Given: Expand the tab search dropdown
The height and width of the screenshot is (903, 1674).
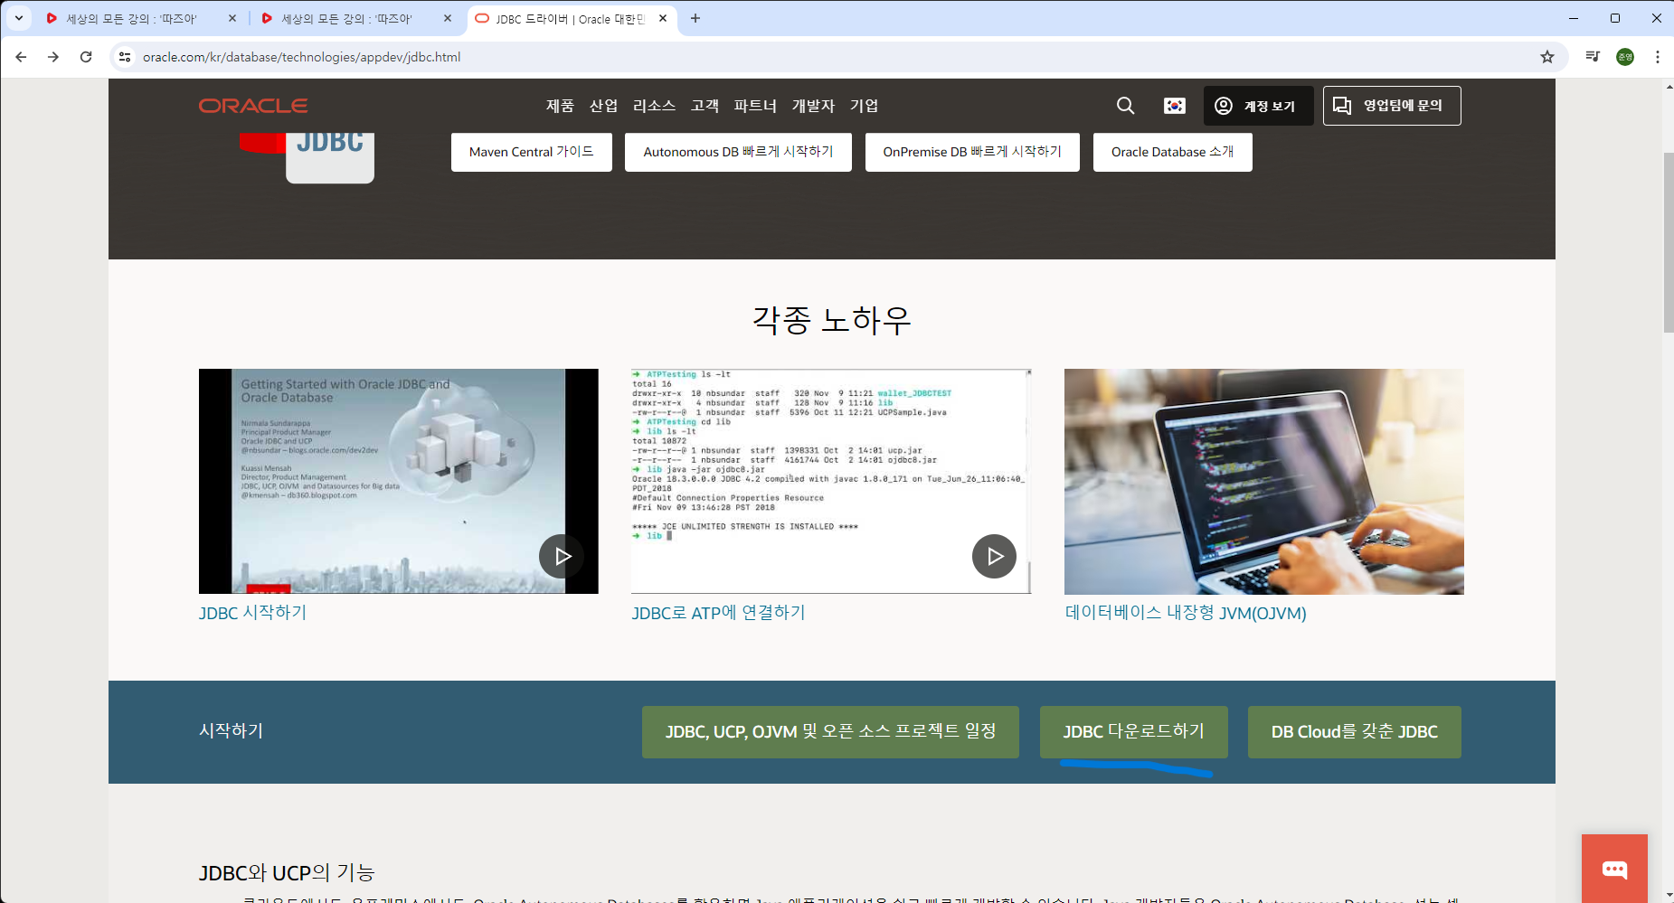Looking at the screenshot, I should point(18,18).
